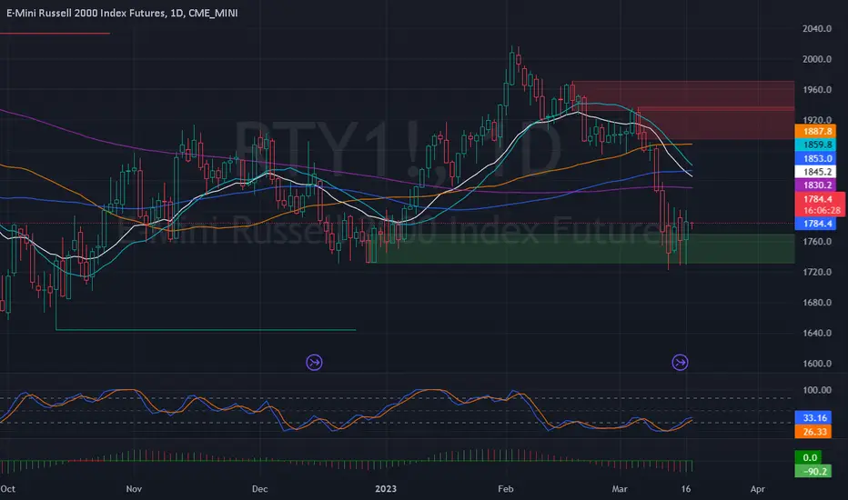This screenshot has height=500, width=848.
Task: Click the red 1784.4 countdown price label
Action: point(820,205)
